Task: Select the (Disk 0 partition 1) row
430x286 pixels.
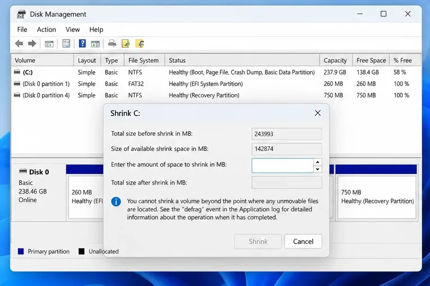Action: click(216, 84)
